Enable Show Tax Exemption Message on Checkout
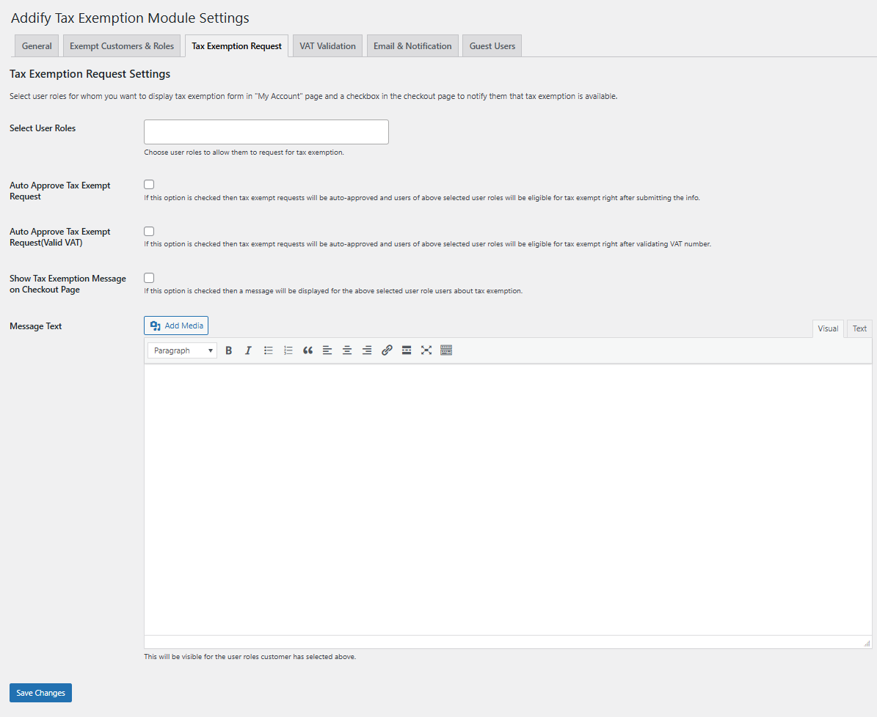This screenshot has height=717, width=877. coord(149,278)
